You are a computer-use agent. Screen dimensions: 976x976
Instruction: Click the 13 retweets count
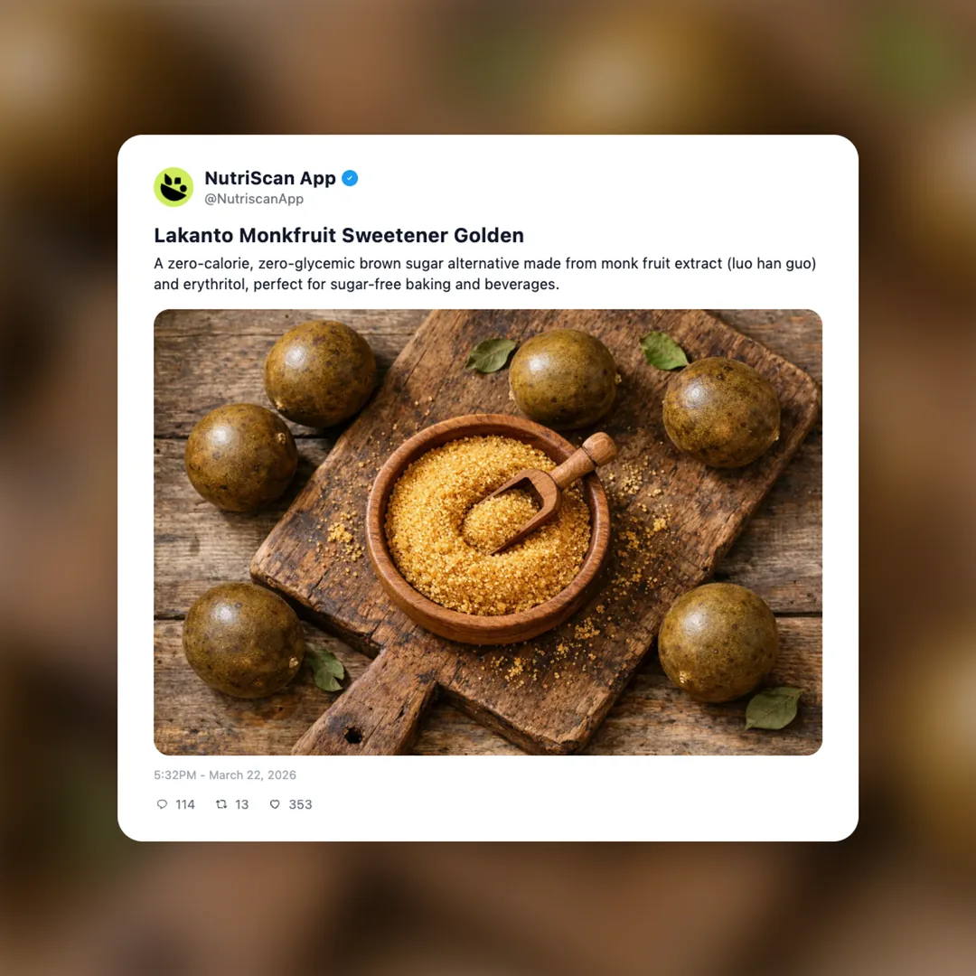coord(241,804)
